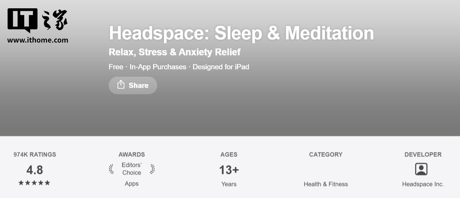The width and height of the screenshot is (460, 198).
Task: Click the Share icon on the Share button
Action: (121, 85)
